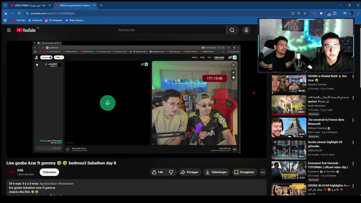This screenshot has width=361, height=203.
Task: Open the tab search dropdown arrow
Action: click(5, 5)
